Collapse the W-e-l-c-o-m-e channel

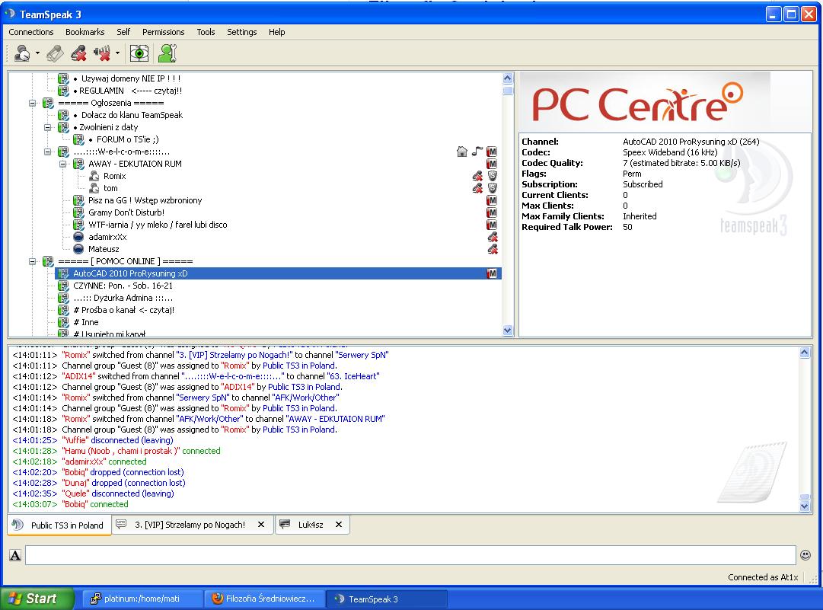coord(48,152)
